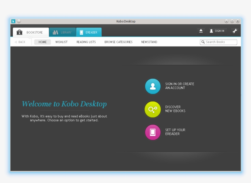
Task: Select Home in the navigation bar
Action: (x=43, y=42)
